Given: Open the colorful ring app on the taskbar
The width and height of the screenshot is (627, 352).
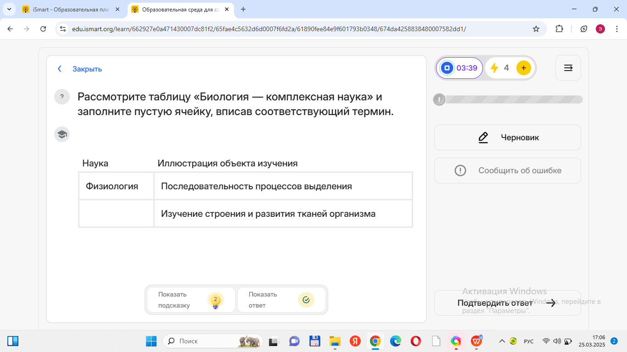Looking at the screenshot, I should click(456, 341).
